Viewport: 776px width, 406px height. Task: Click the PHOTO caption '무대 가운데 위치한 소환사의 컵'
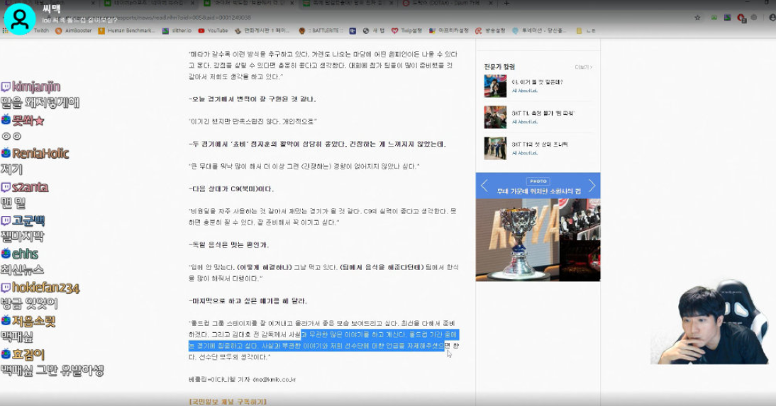538,191
